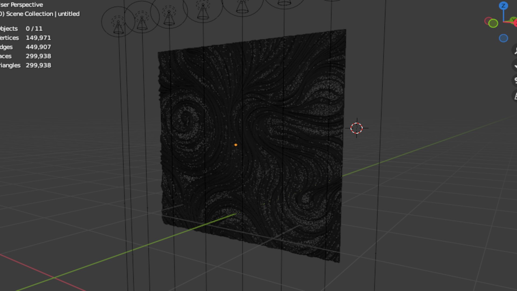Click the User Perspective view label
The image size is (517, 291).
22,5
